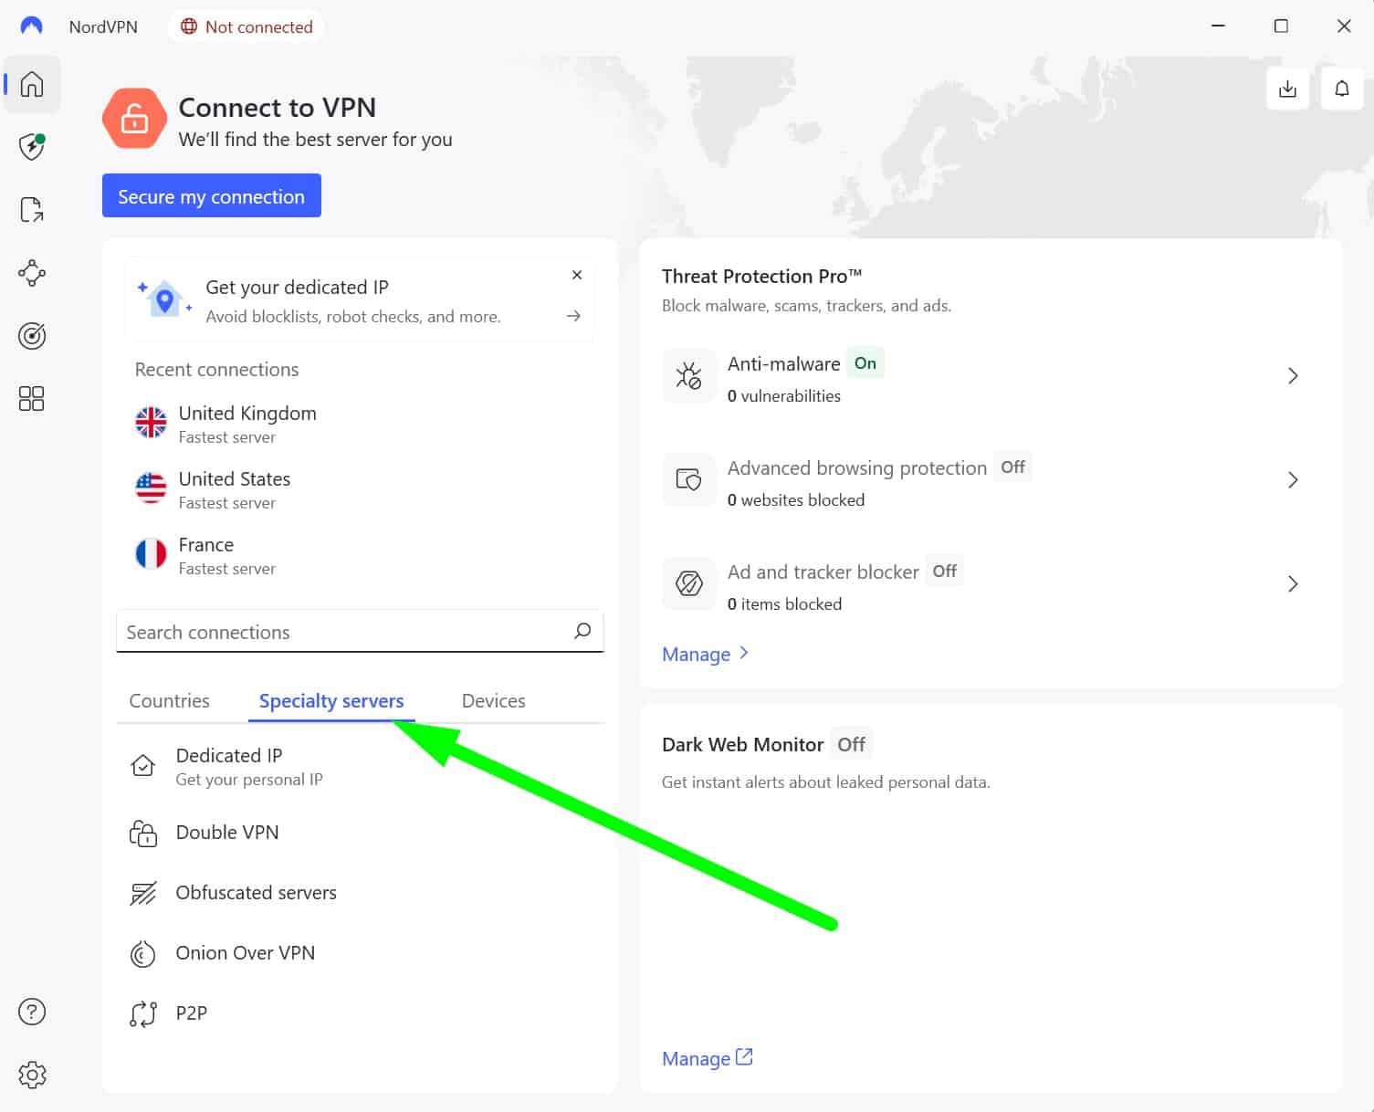
Task: Connect to United Kingdom fastest server
Action: 360,424
